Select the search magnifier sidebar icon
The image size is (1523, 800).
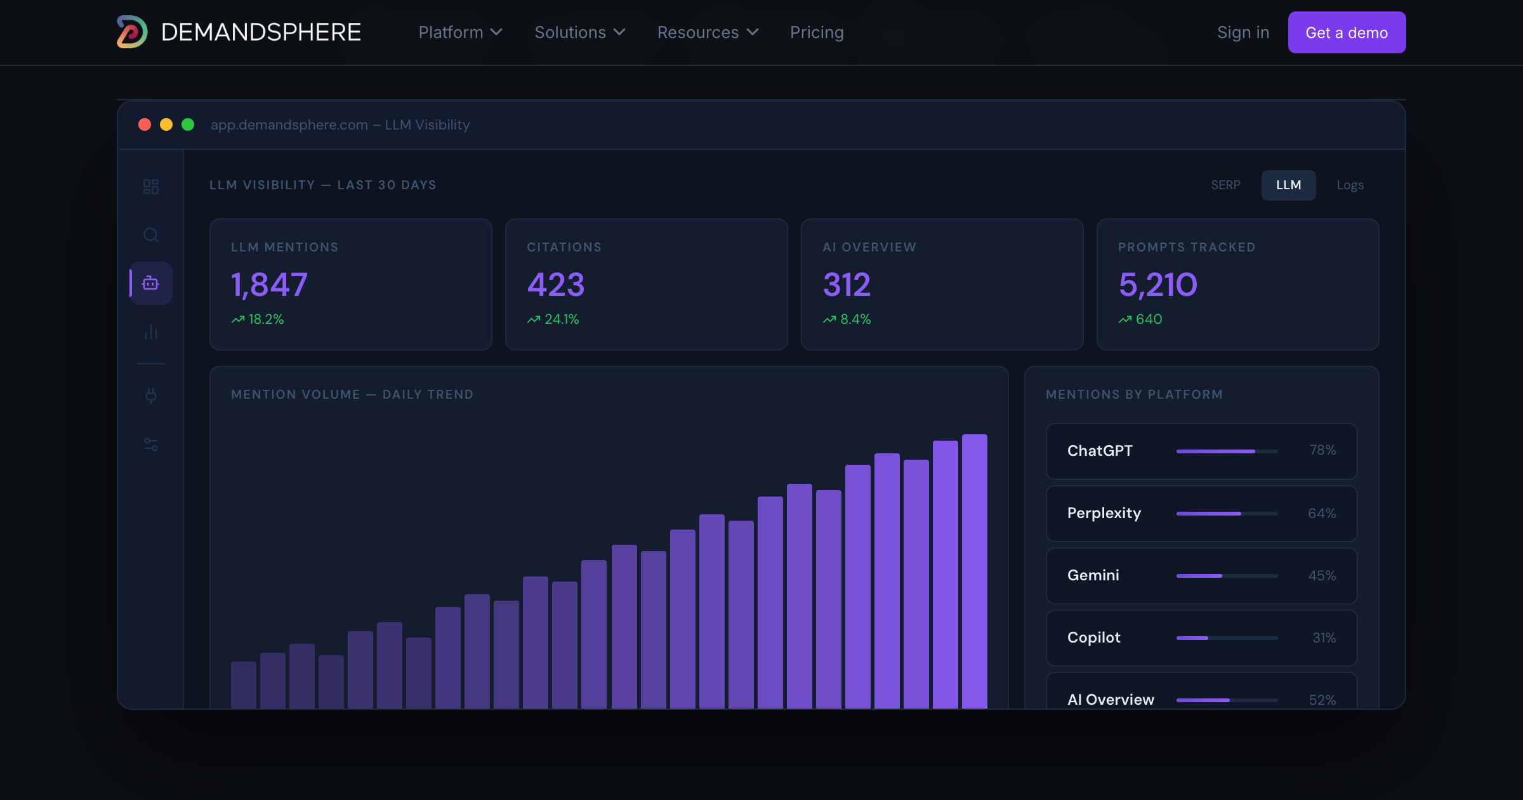151,235
